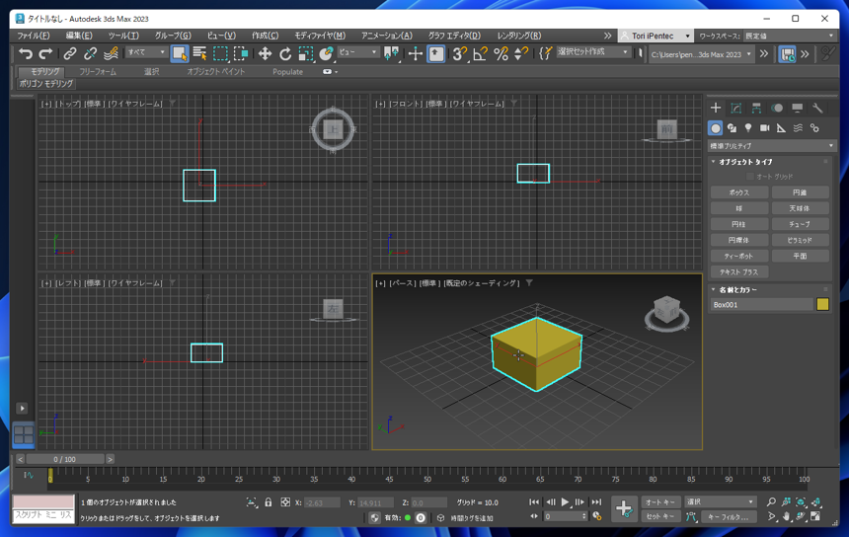Image resolution: width=849 pixels, height=537 pixels.
Task: Click the ピラミッド primitive button
Action: pyautogui.click(x=800, y=240)
